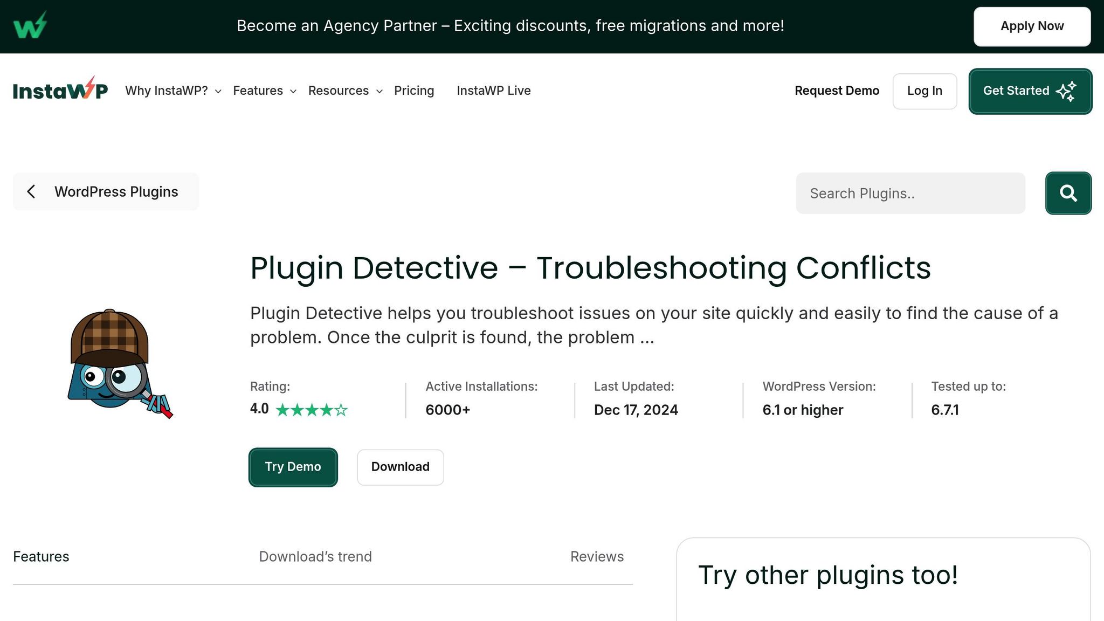This screenshot has width=1104, height=621.
Task: Click the Dec 17, 2024 date
Action: (x=636, y=410)
